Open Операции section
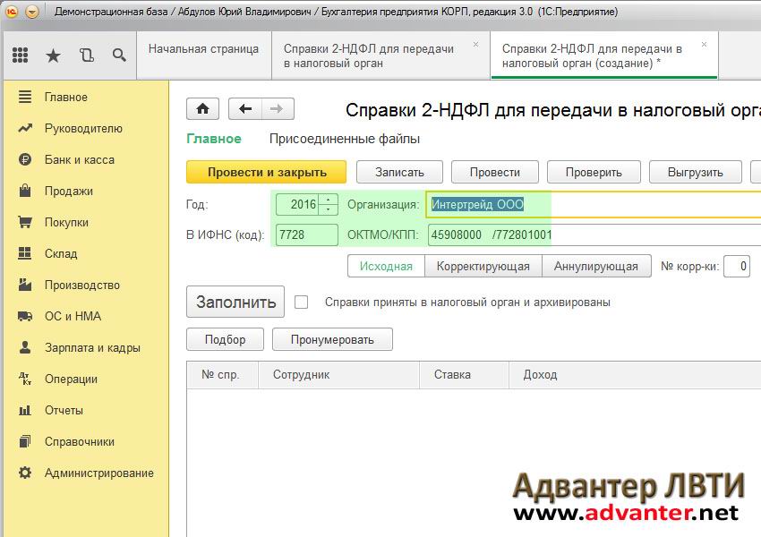Screen dimensions: 761x537 click(x=71, y=379)
